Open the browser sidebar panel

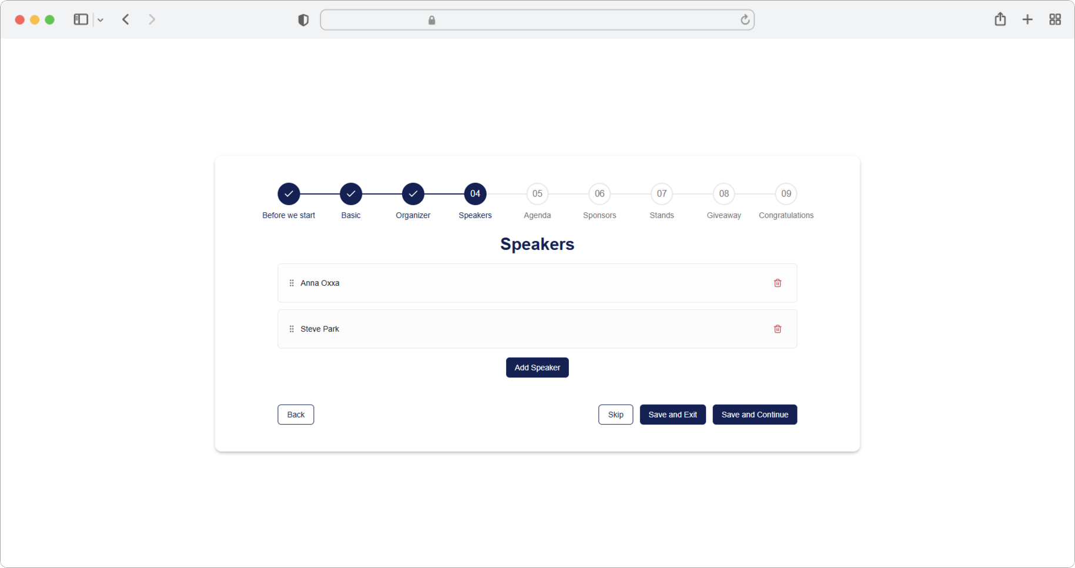click(x=81, y=19)
